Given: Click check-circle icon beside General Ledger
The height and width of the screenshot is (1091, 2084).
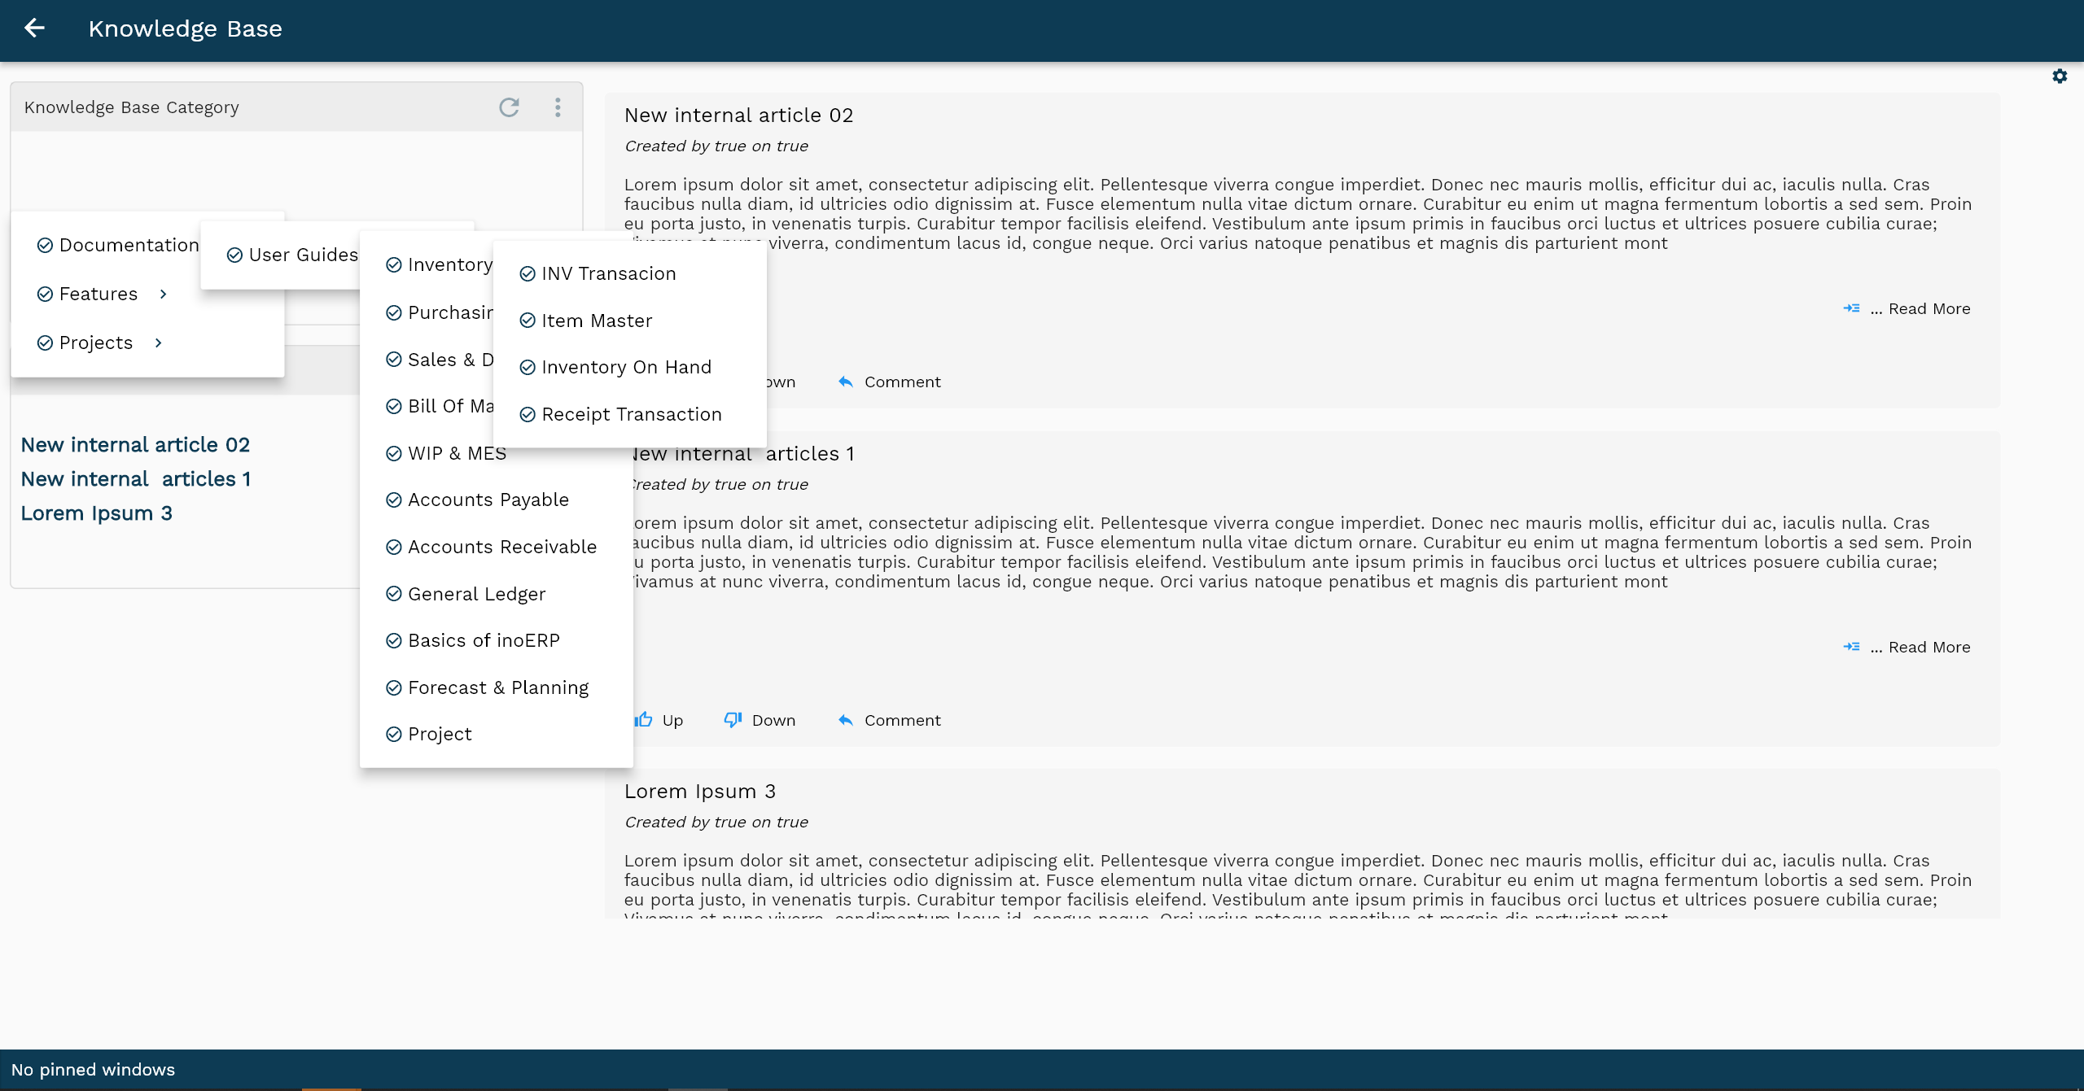Looking at the screenshot, I should pyautogui.click(x=394, y=594).
